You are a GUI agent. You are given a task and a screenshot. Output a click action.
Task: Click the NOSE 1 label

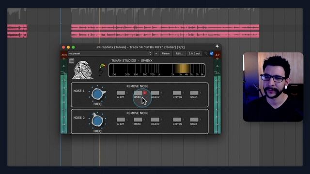(x=79, y=91)
